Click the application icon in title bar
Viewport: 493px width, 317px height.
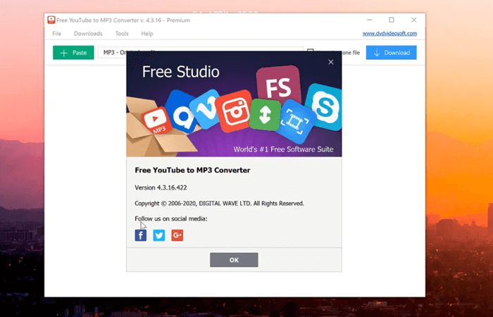coord(51,20)
